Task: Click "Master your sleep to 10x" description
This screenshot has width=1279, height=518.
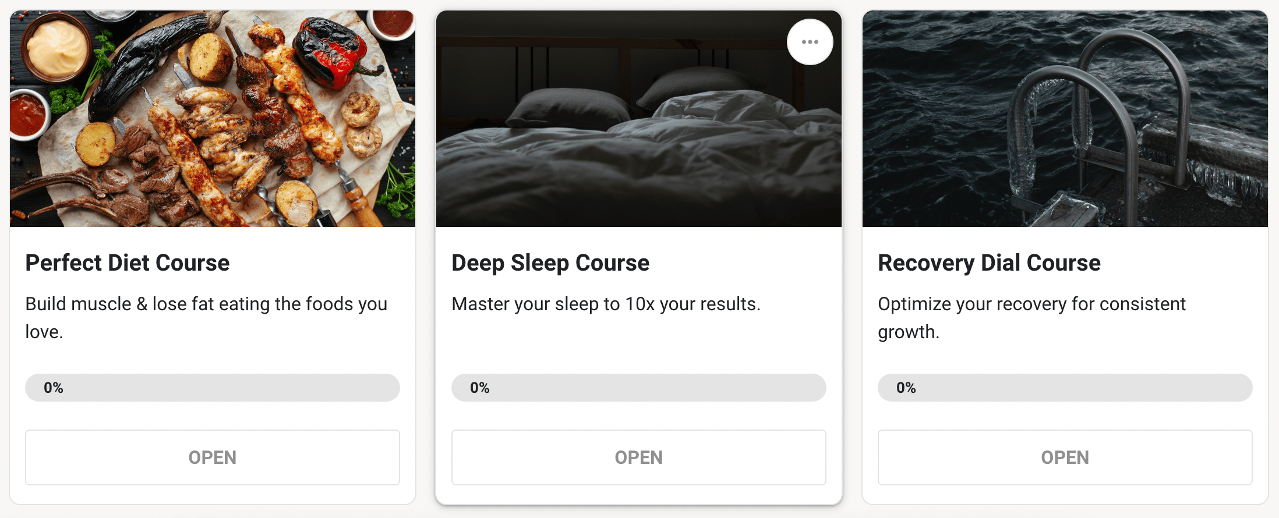Action: [606, 304]
